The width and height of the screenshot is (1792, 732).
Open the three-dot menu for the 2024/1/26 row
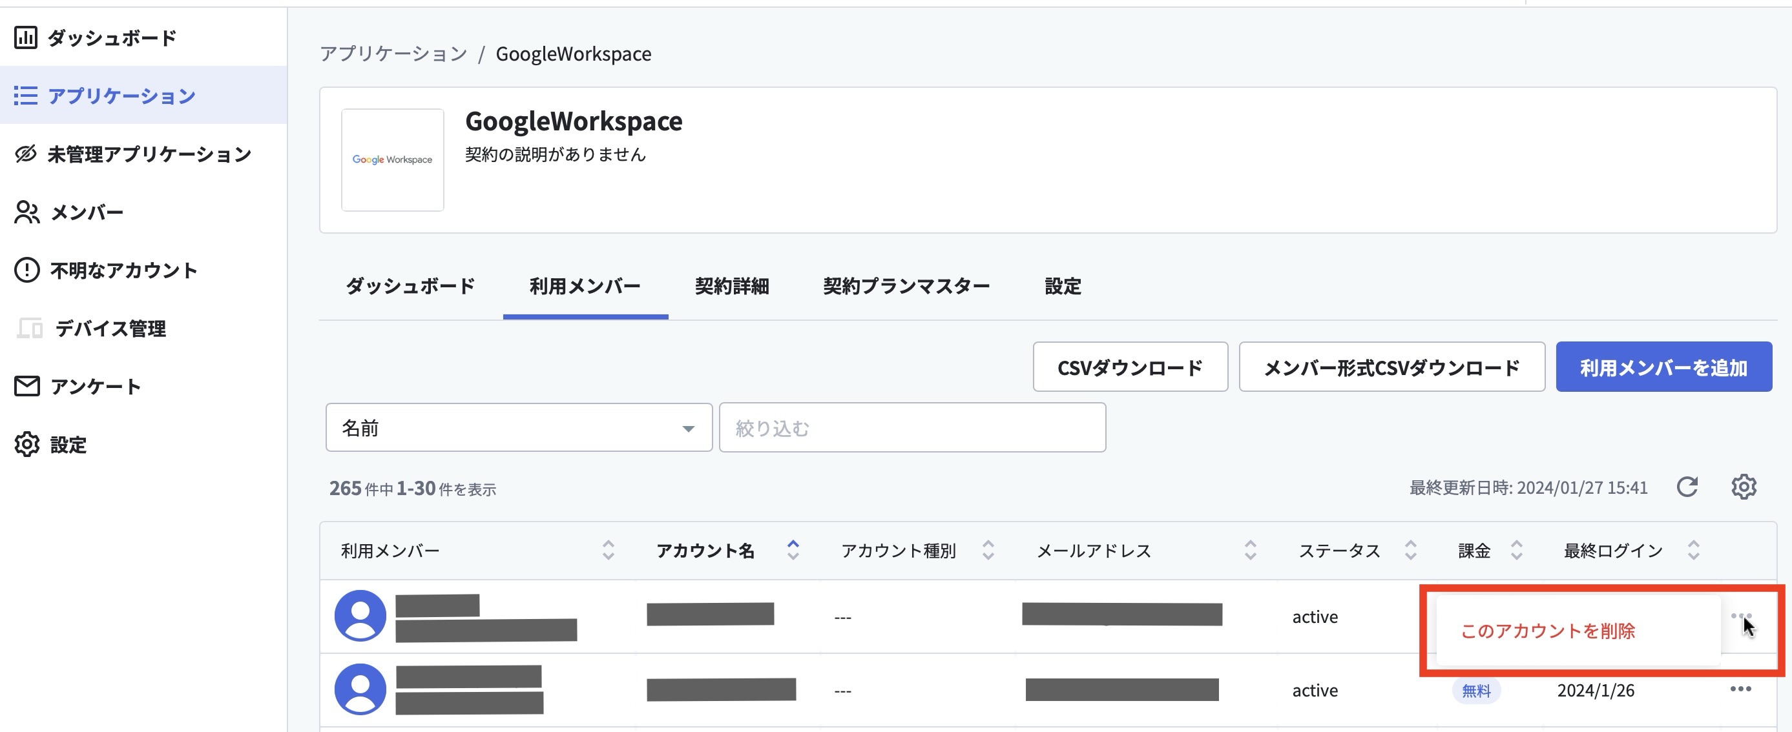tap(1740, 689)
